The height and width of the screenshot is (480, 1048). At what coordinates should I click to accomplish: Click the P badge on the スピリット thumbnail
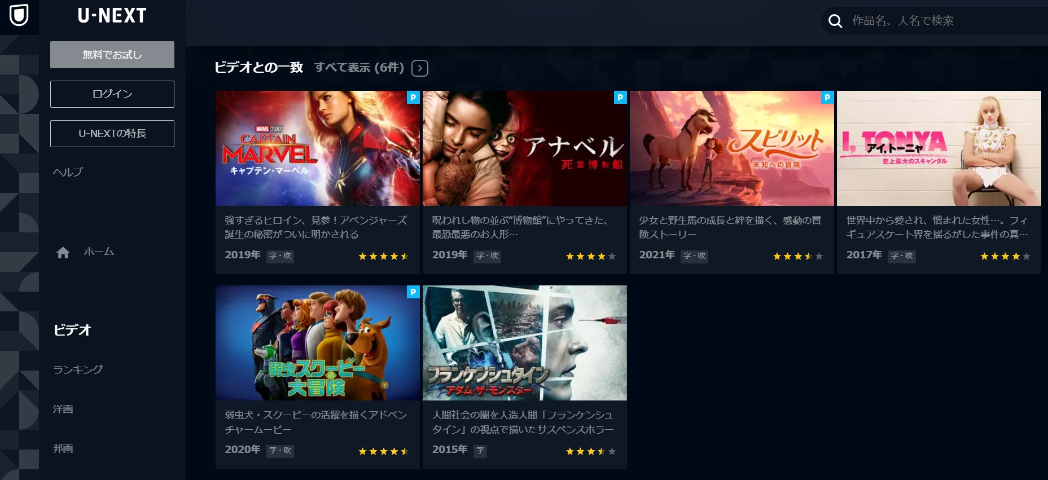[827, 98]
